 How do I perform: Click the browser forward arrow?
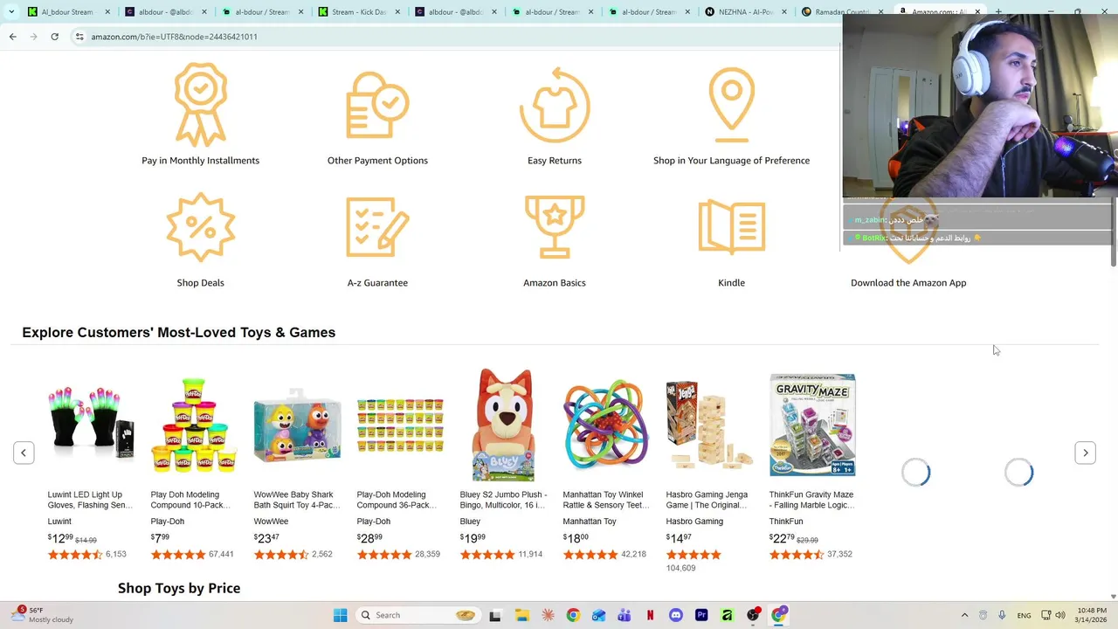pyautogui.click(x=33, y=37)
